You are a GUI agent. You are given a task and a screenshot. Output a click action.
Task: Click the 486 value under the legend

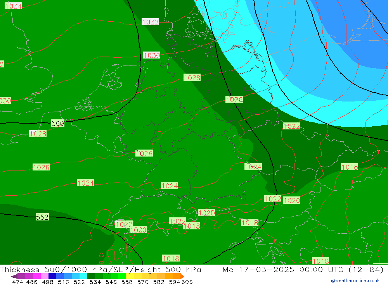pos(32,282)
